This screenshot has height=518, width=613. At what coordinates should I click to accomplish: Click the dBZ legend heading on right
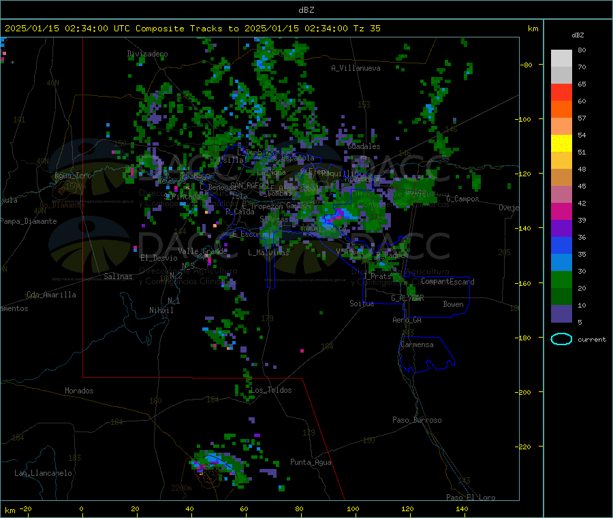click(578, 35)
